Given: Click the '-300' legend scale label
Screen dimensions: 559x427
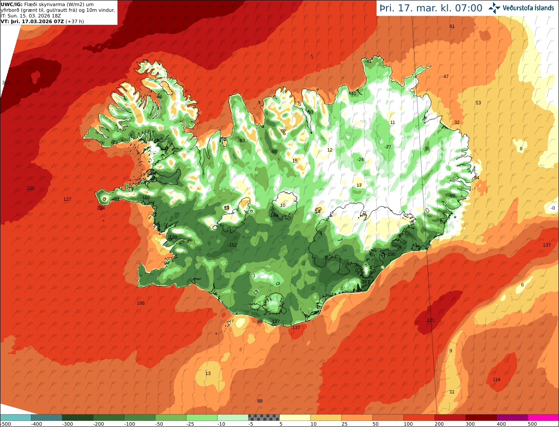Looking at the screenshot, I should coord(67,424).
